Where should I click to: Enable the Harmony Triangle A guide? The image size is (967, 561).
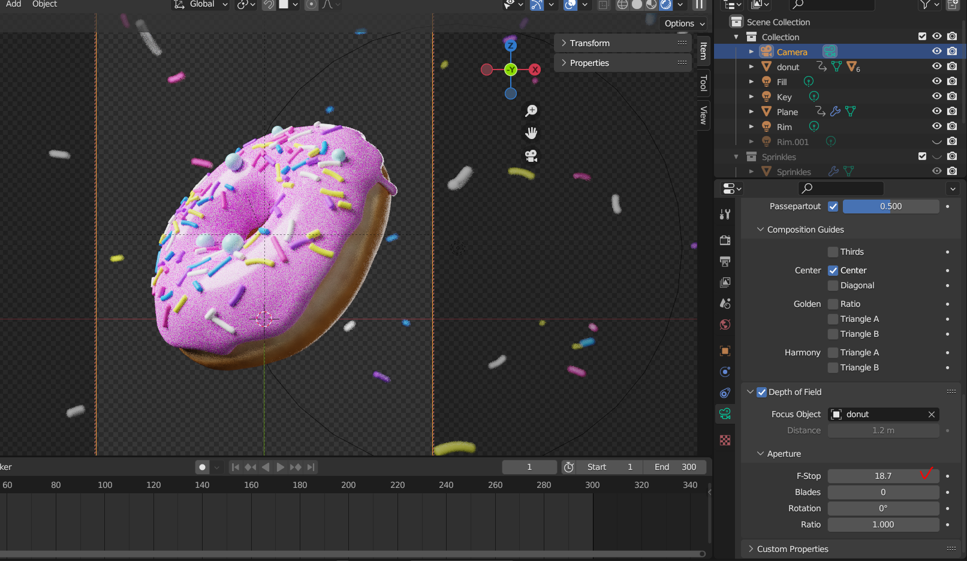click(833, 352)
